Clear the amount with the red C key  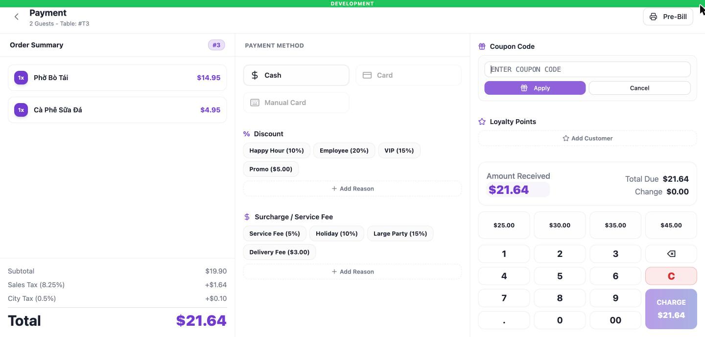pyautogui.click(x=671, y=276)
